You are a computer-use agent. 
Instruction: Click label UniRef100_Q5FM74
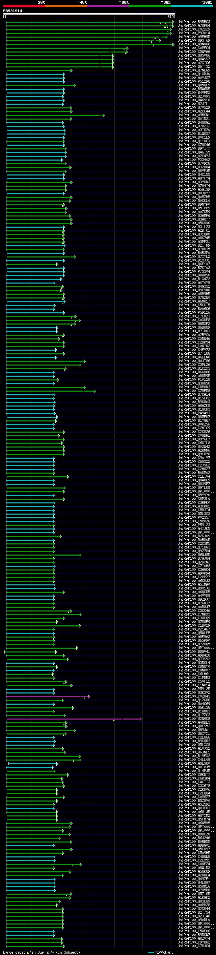tap(193, 820)
